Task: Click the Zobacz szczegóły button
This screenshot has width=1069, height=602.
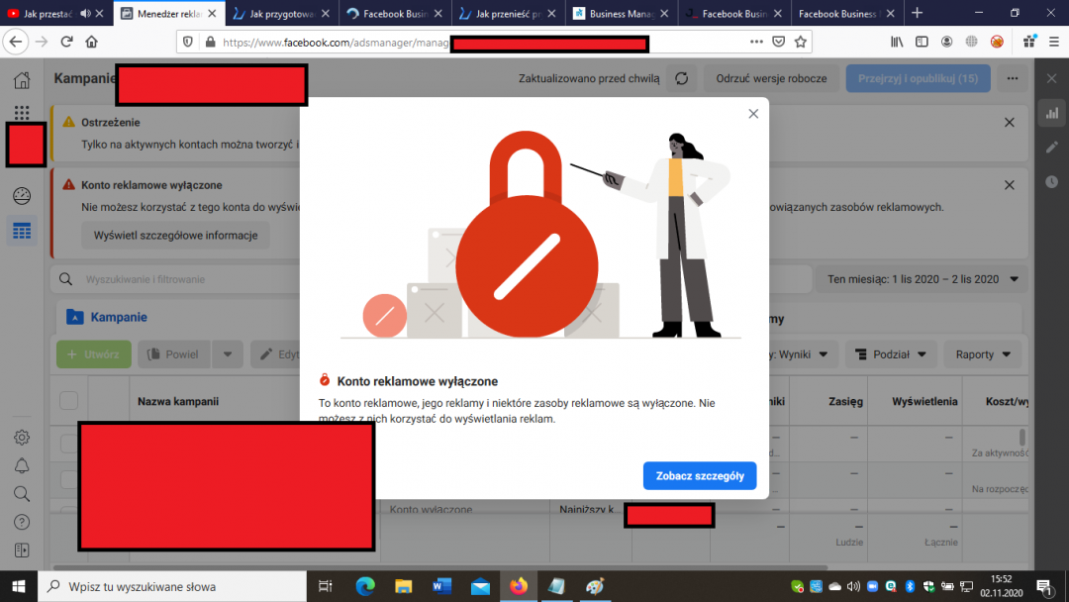Action: point(700,475)
